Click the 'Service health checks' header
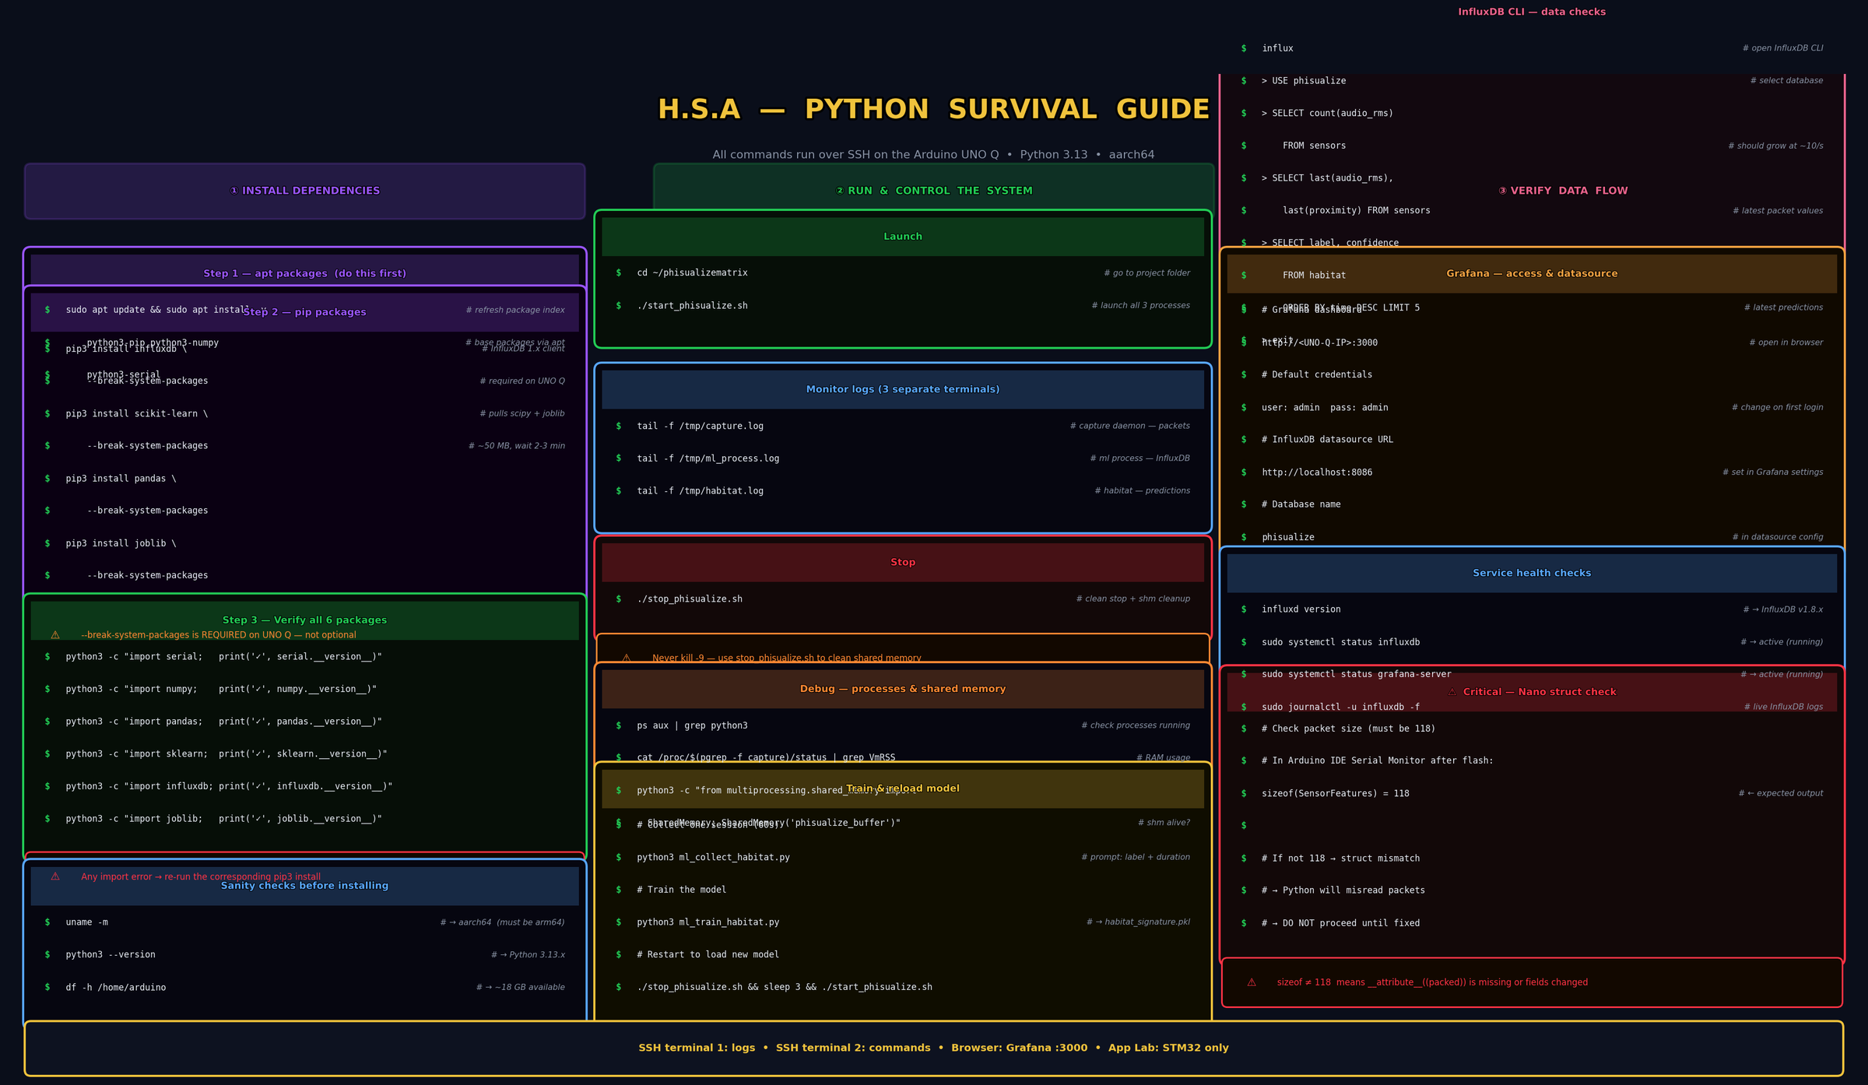The height and width of the screenshot is (1085, 1868). tap(1532, 573)
